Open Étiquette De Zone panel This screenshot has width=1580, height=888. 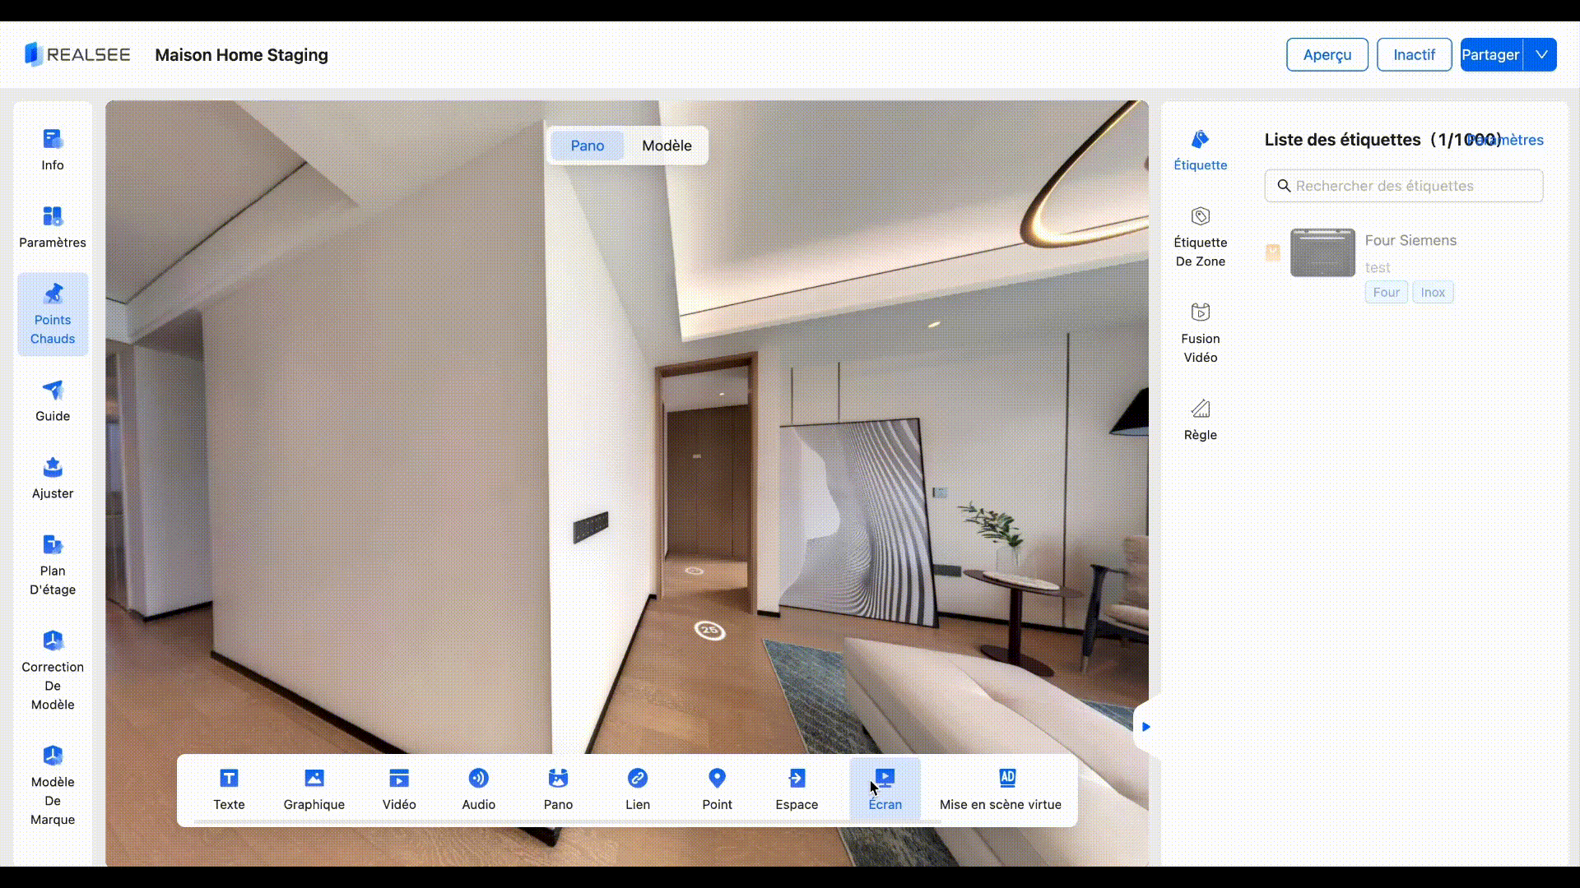(1200, 237)
